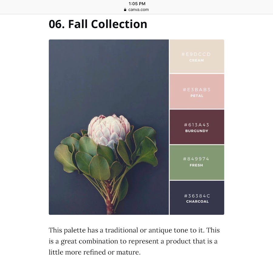Select the Petal #E3BAB3 swatch
The height and width of the screenshot is (273, 273).
197,91
